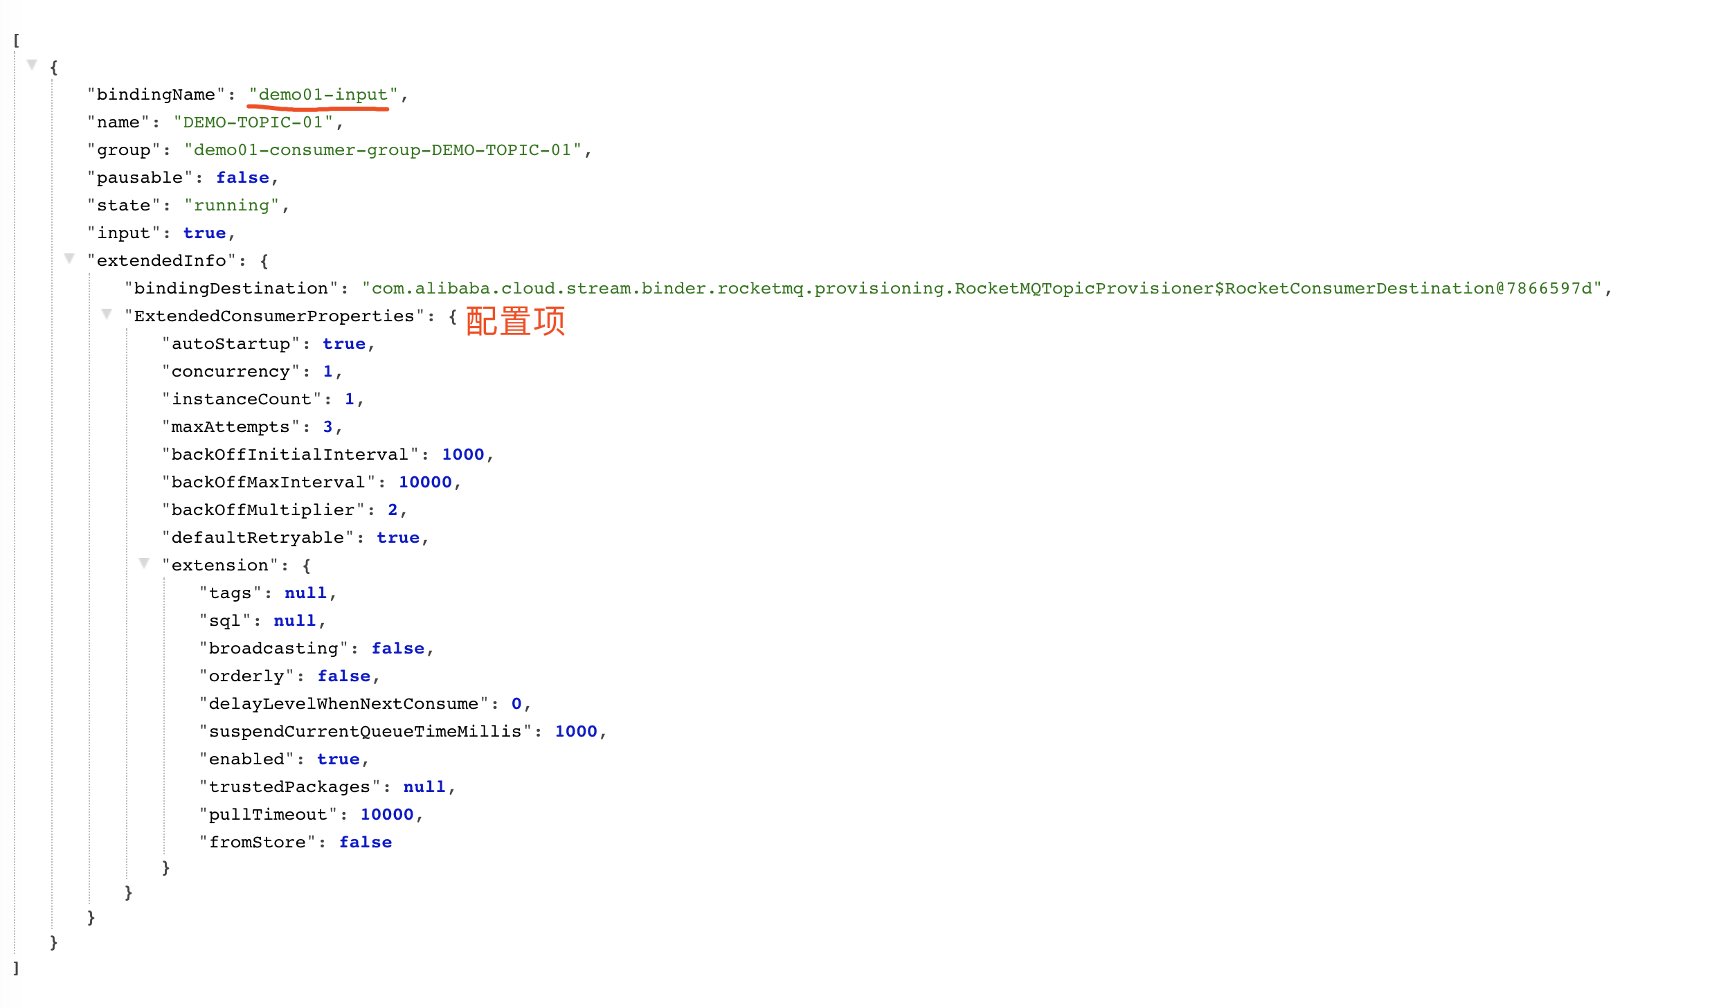Click the demo01-input binding name value
The width and height of the screenshot is (1721, 1008).
(323, 95)
